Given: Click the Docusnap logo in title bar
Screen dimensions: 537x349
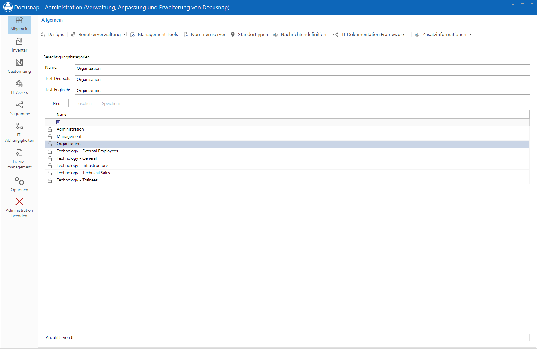Looking at the screenshot, I should click(8, 7).
